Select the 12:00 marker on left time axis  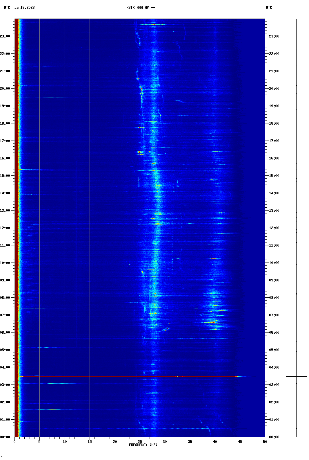[x=5, y=228]
